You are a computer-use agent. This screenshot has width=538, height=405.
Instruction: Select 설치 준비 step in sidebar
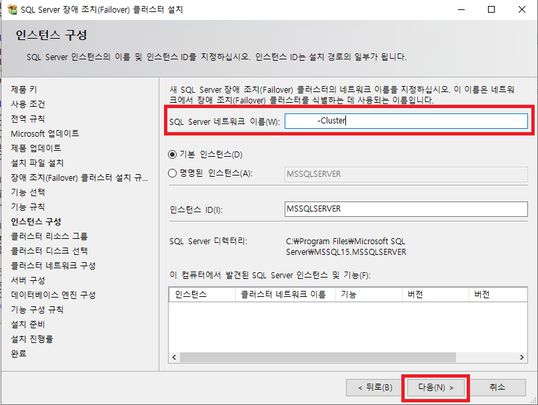coord(28,324)
